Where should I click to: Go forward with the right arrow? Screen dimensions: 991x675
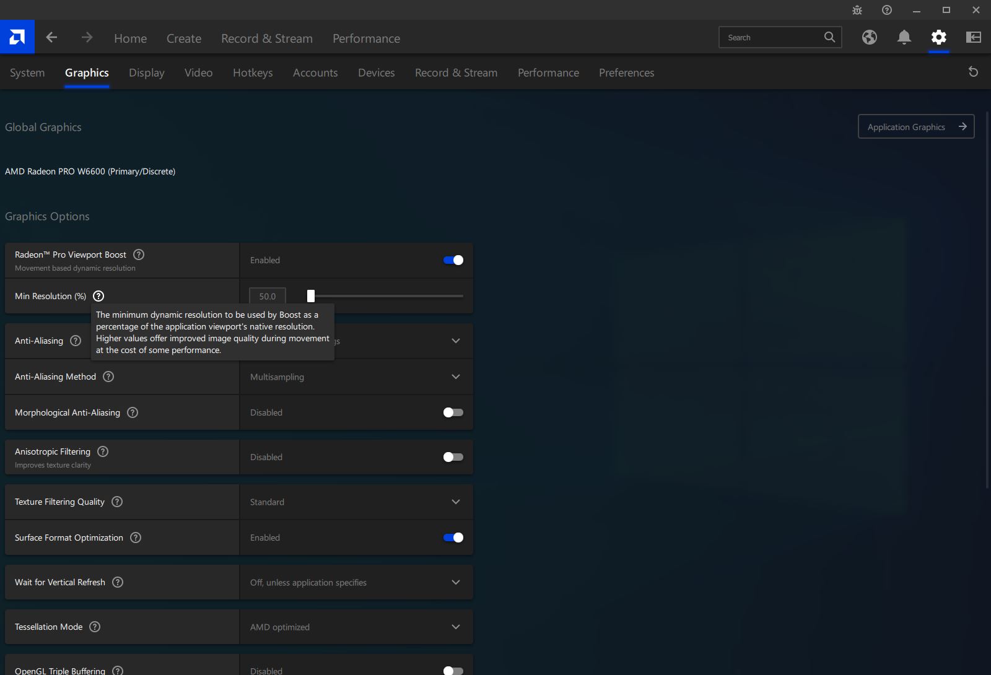(87, 38)
